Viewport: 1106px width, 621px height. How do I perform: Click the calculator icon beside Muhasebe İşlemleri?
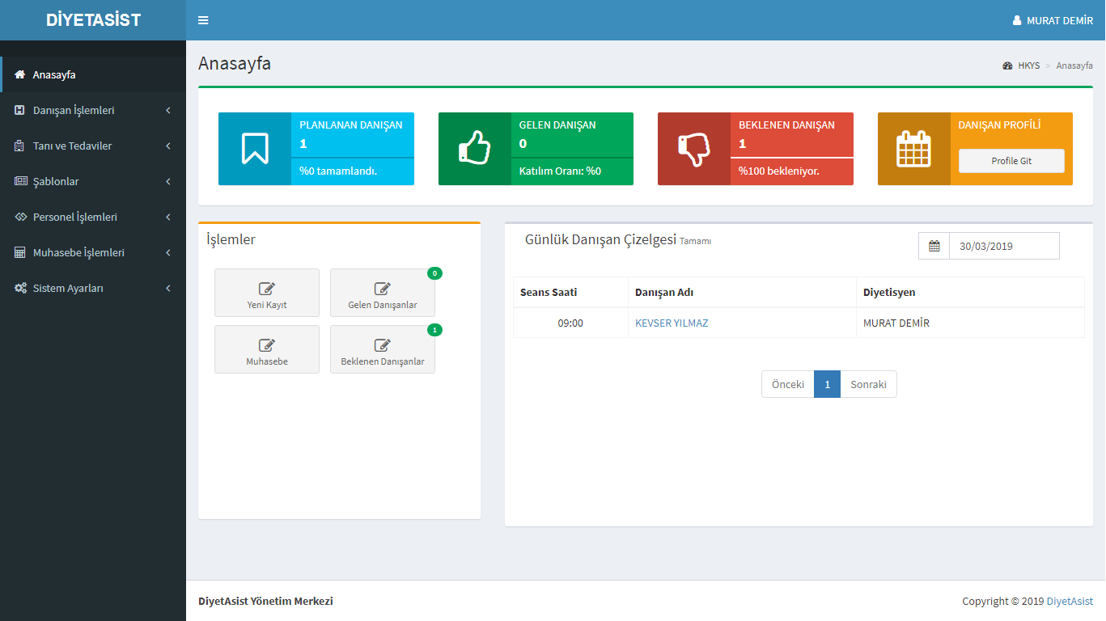tap(20, 252)
